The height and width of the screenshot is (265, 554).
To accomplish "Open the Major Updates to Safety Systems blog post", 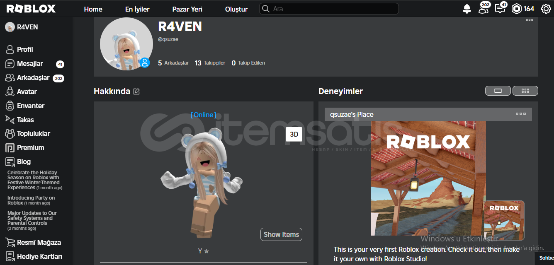I will [x=32, y=221].
